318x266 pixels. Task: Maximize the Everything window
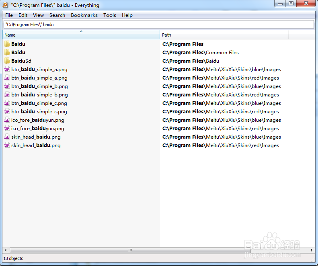pyautogui.click(x=291, y=4)
